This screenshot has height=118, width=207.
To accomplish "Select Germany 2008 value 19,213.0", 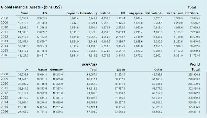I will tap(58, 75).
